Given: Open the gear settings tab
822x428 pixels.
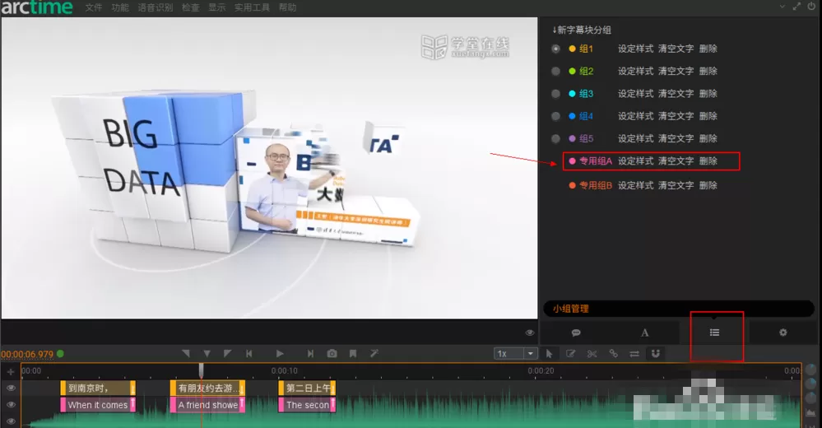Looking at the screenshot, I should pyautogui.click(x=783, y=333).
